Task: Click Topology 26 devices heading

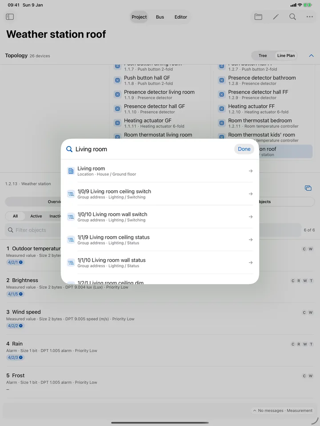Action: 28,55
